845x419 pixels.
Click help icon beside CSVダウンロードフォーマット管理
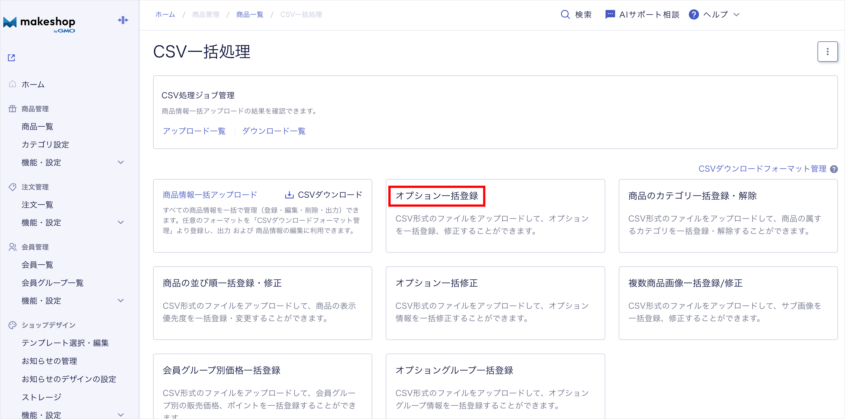tap(833, 169)
